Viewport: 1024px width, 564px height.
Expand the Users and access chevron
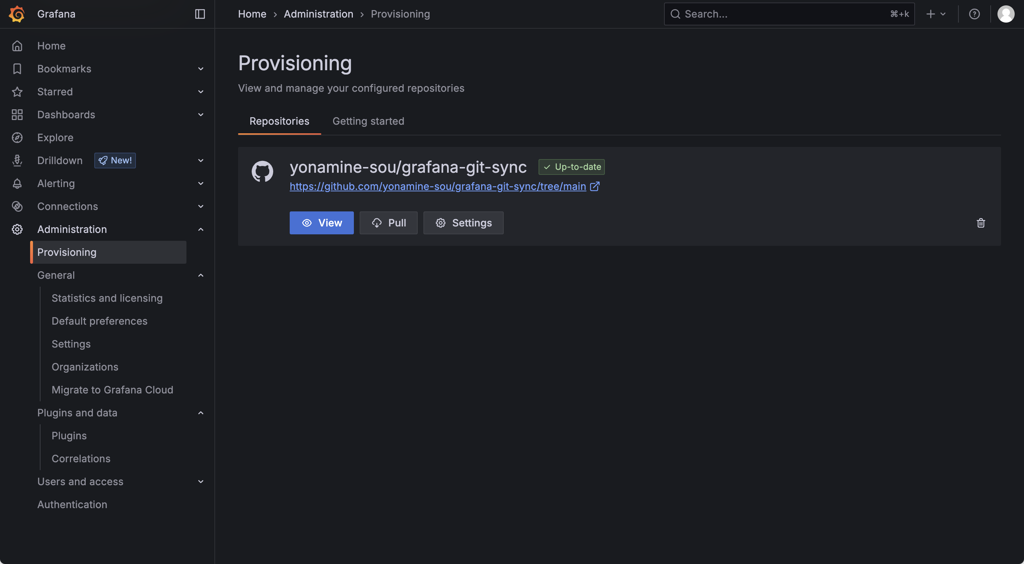201,481
